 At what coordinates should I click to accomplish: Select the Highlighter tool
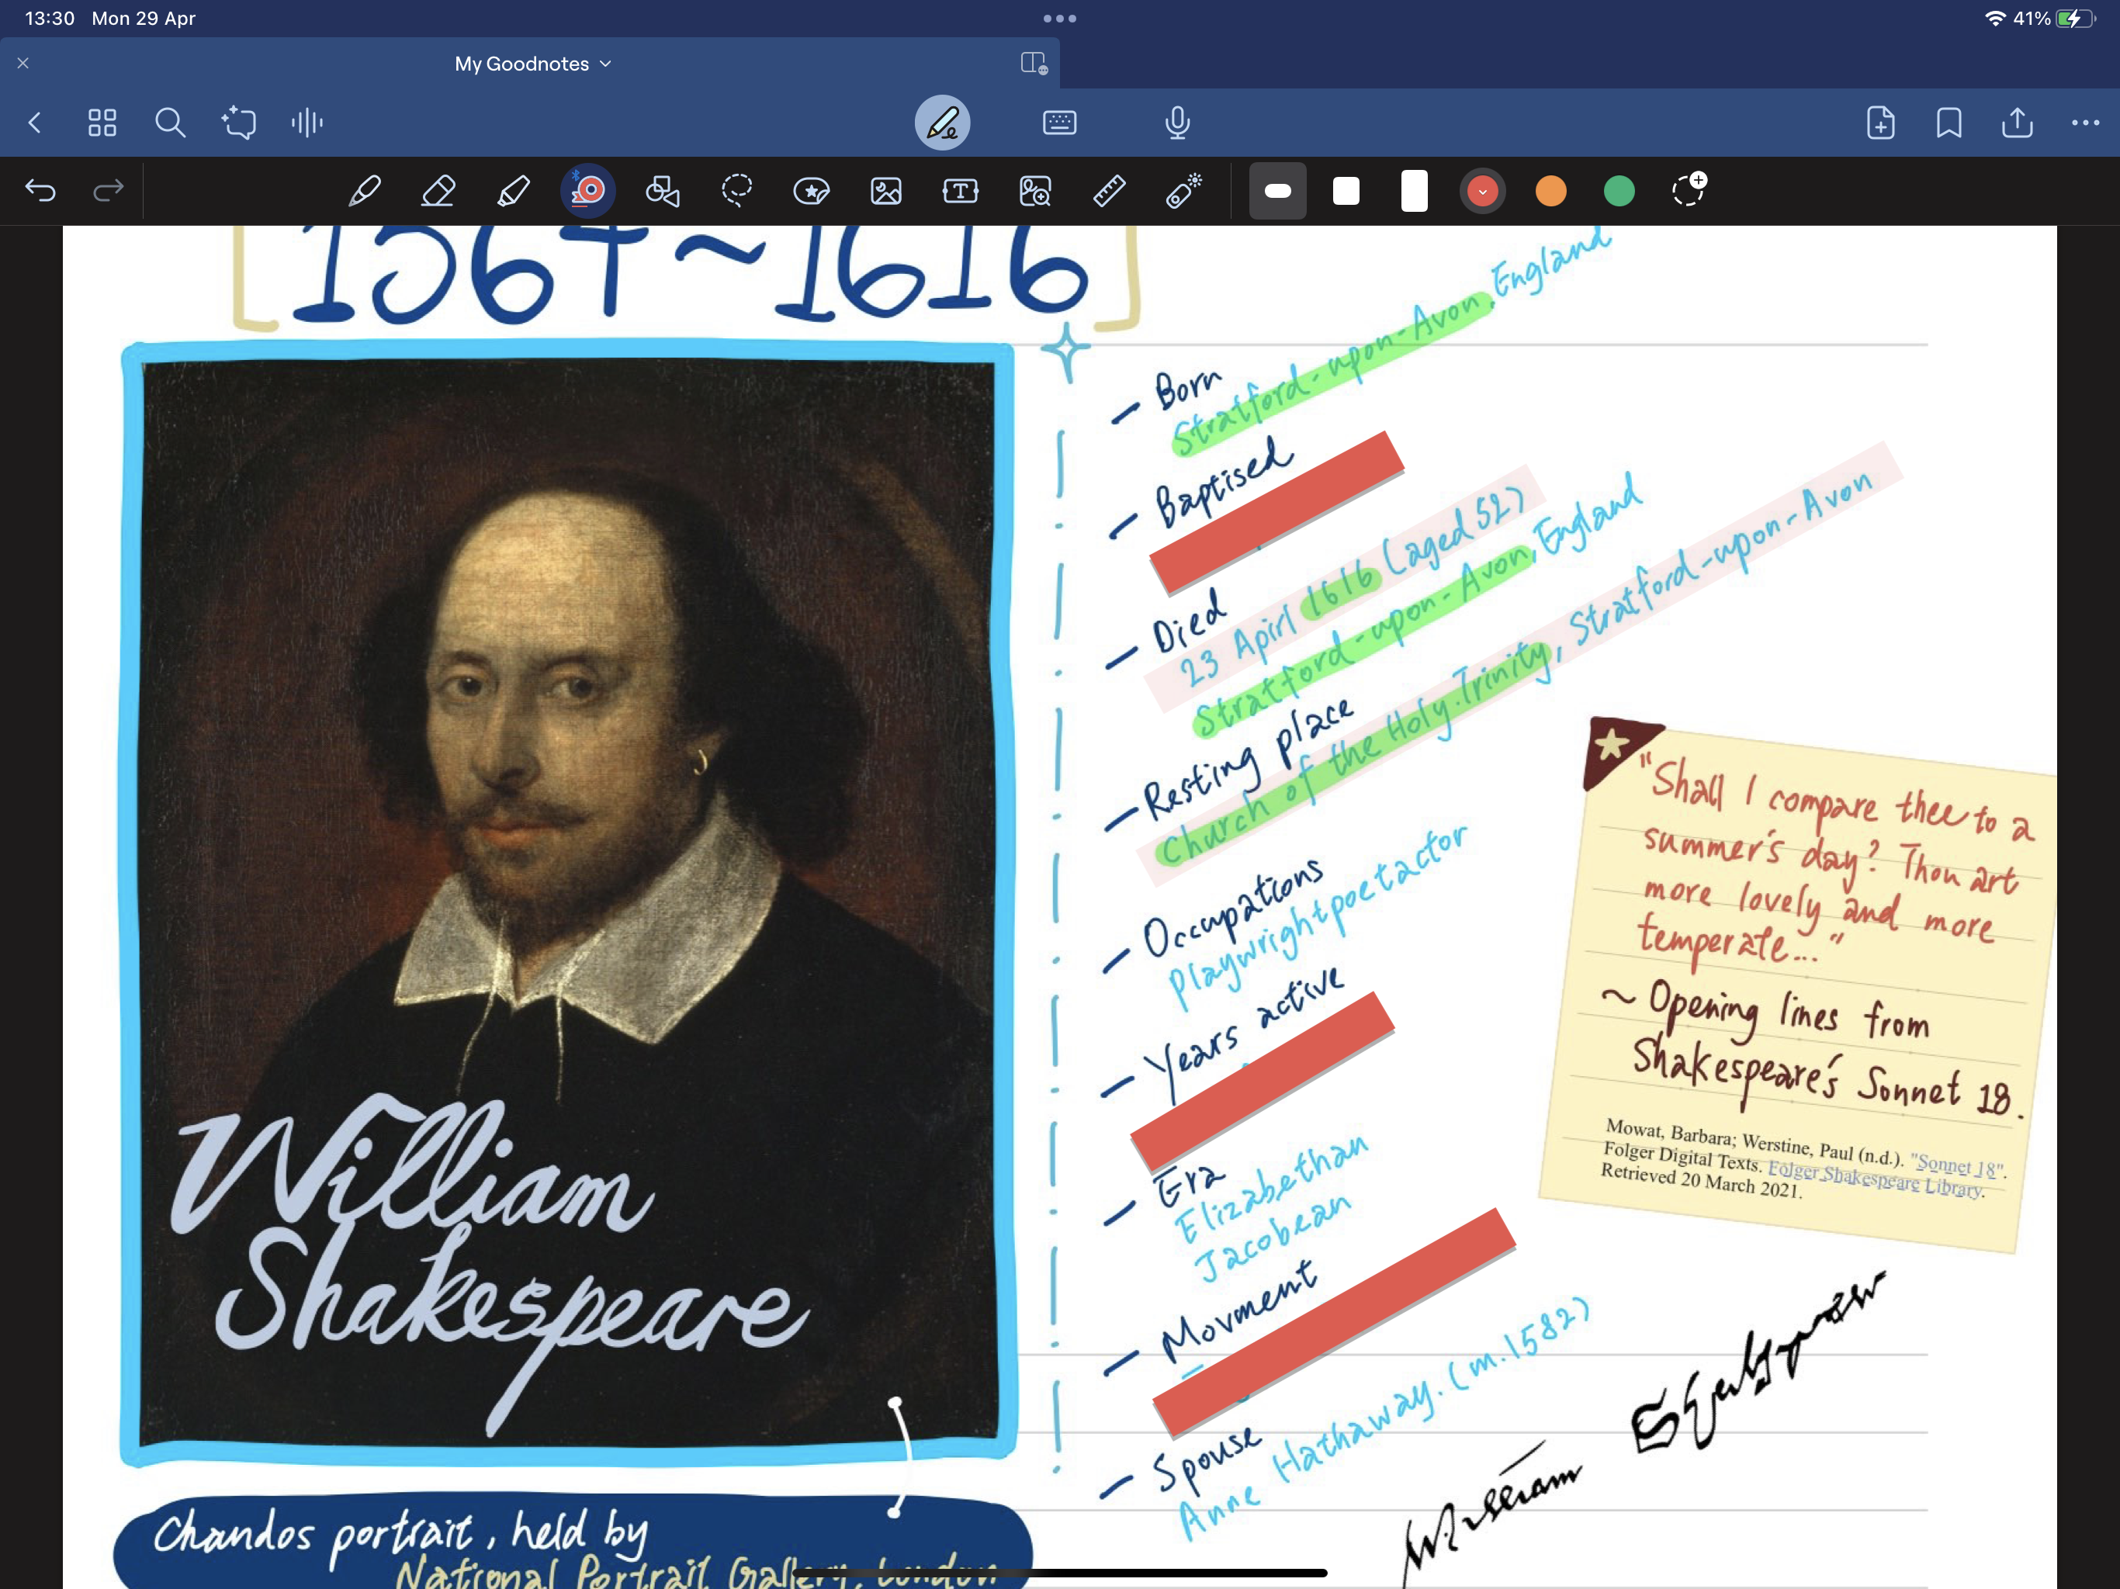[513, 191]
